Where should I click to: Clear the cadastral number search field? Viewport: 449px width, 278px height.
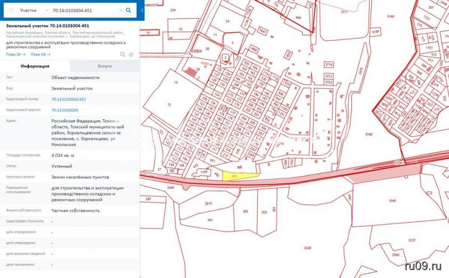[x=121, y=10]
